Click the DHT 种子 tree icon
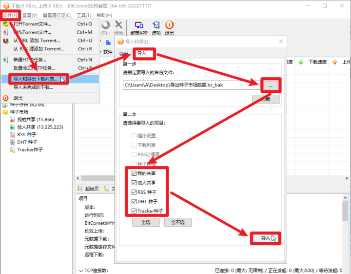Image resolution: width=351 pixels, height=274 pixels. pyautogui.click(x=12, y=142)
